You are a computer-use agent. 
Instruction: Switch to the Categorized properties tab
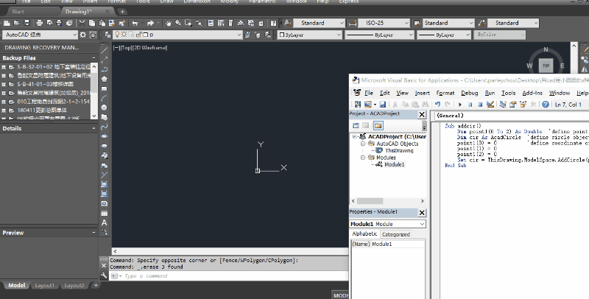point(395,234)
